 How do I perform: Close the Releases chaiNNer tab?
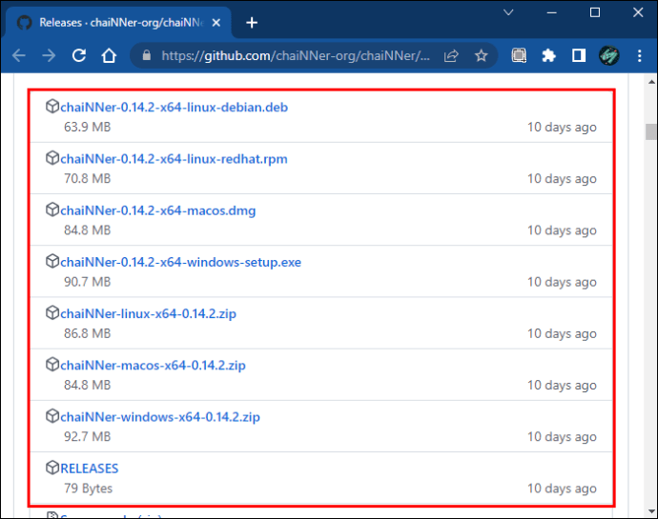point(216,23)
